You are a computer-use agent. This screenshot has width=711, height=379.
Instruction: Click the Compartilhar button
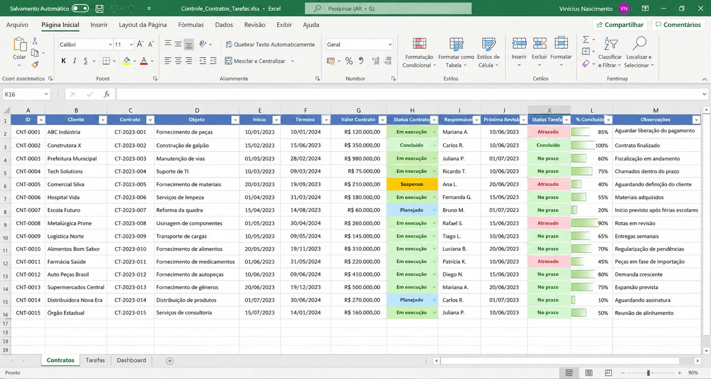click(x=620, y=24)
